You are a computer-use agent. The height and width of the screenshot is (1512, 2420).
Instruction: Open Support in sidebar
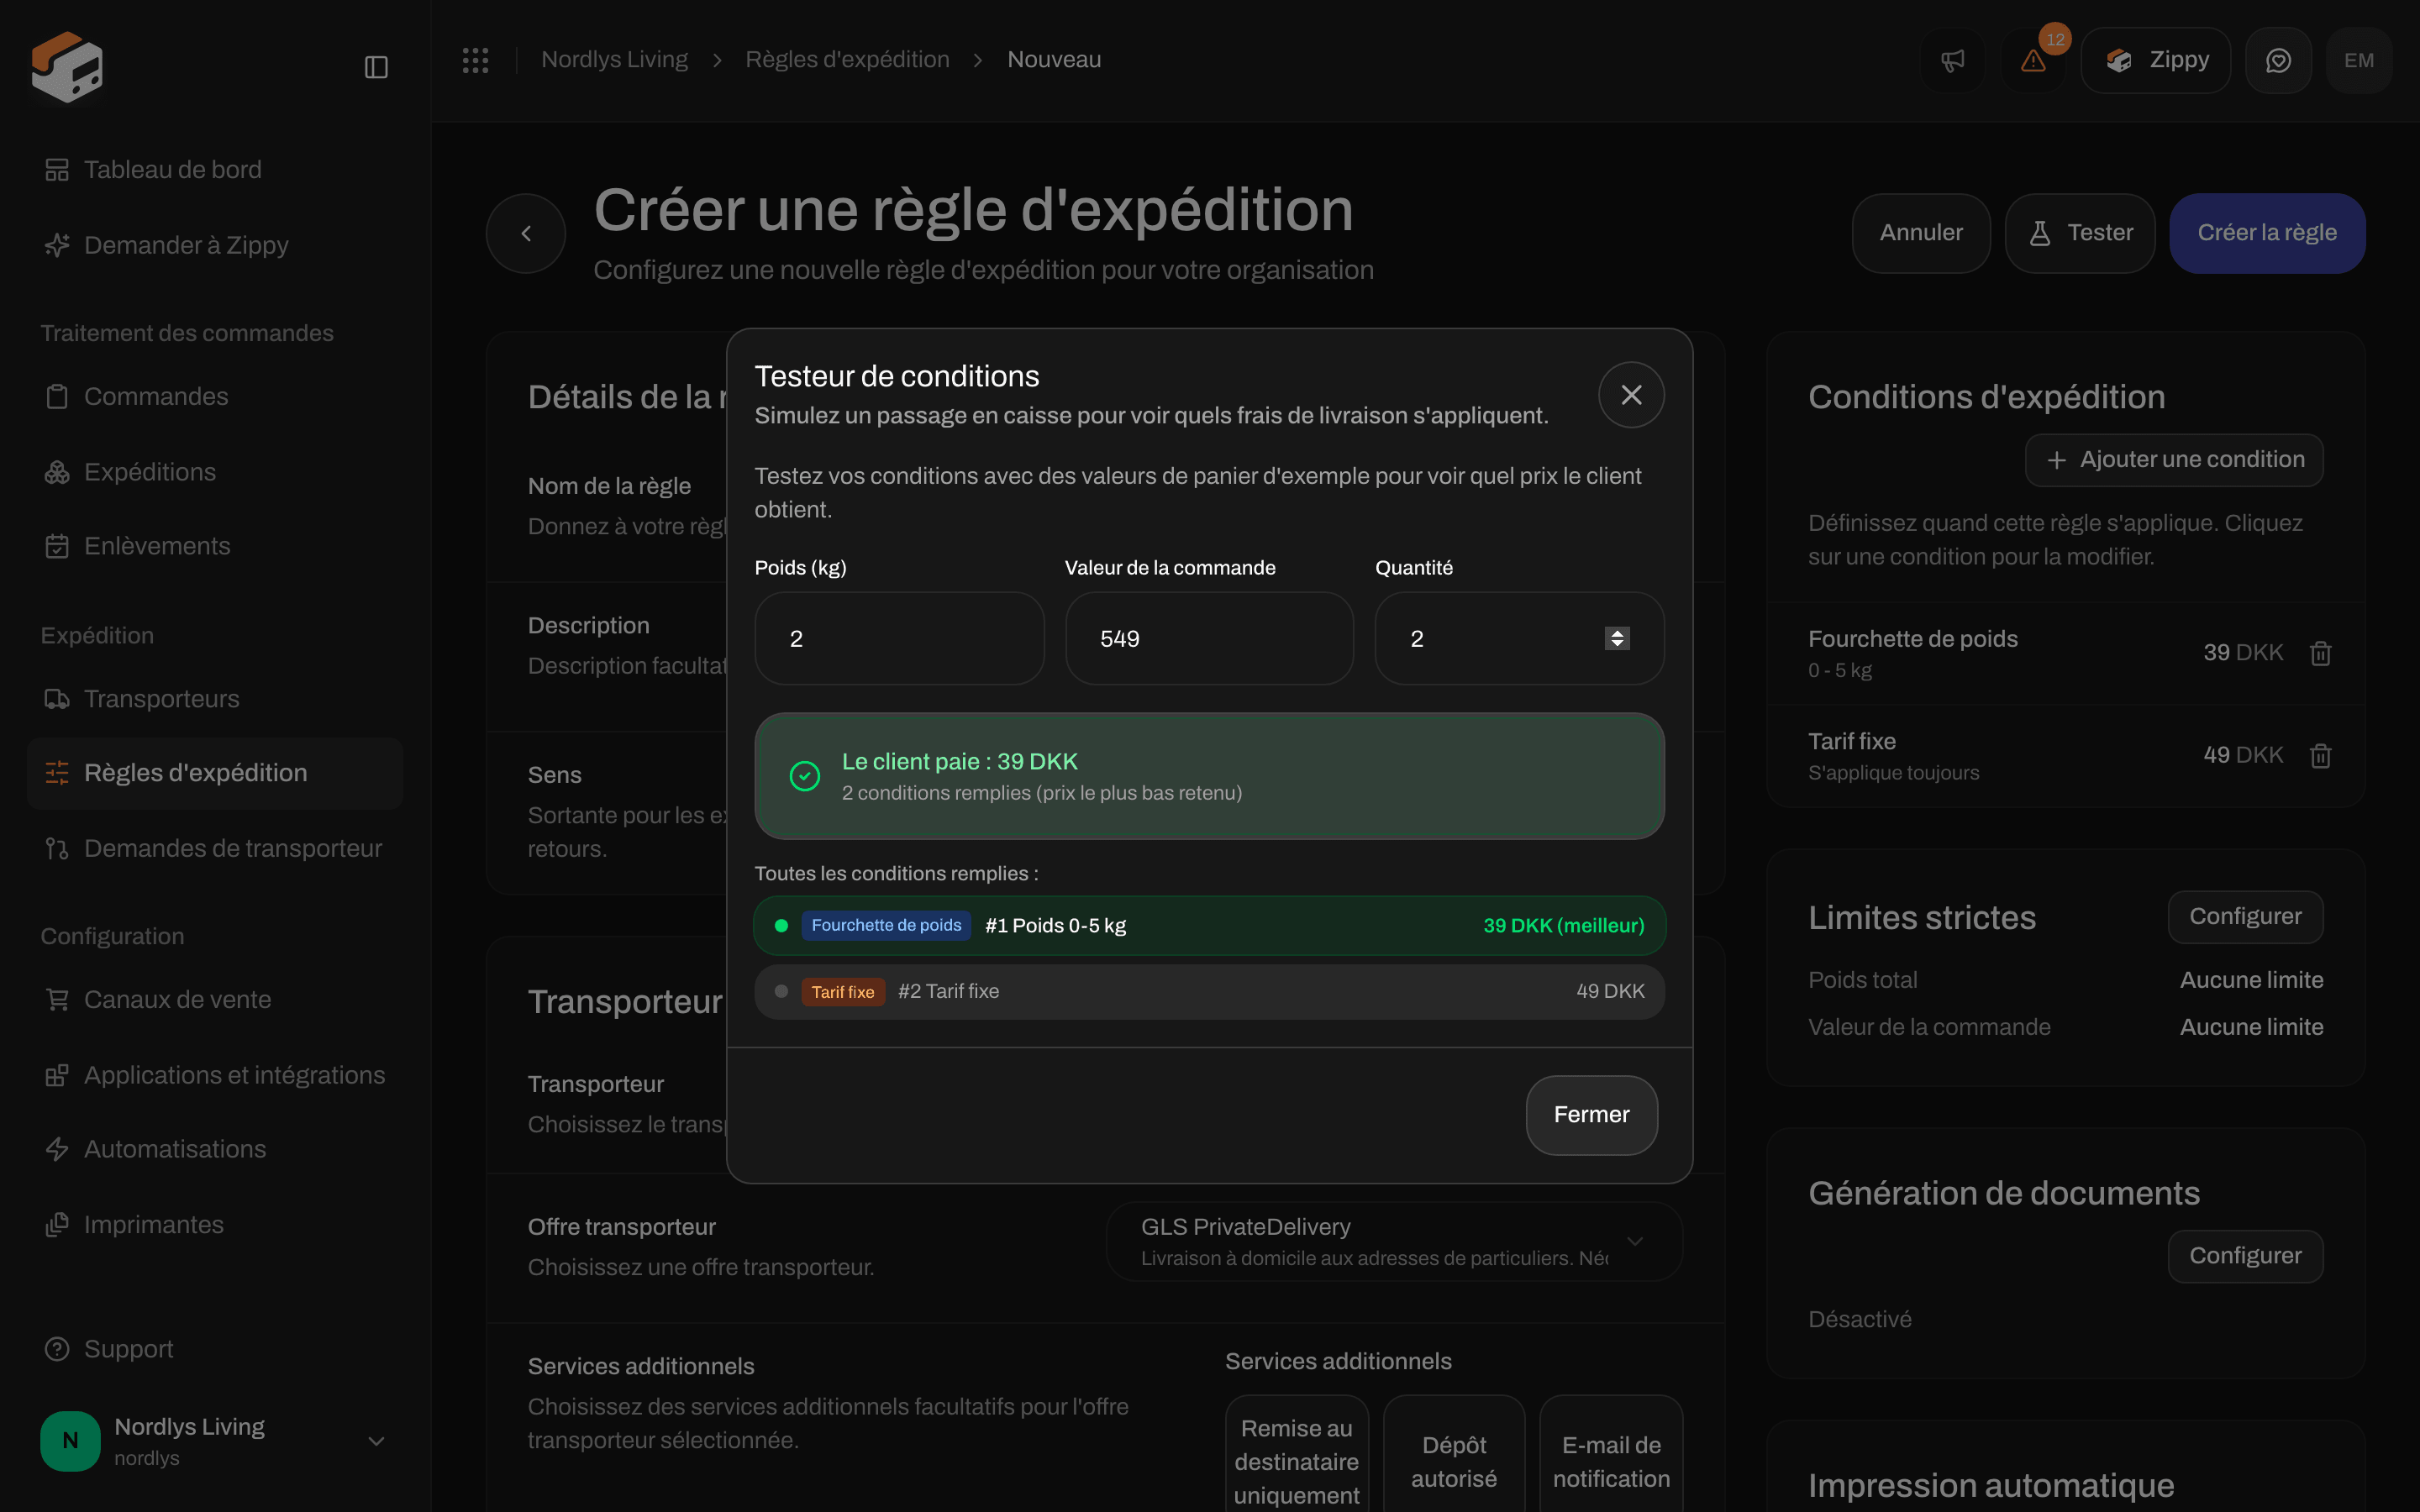(x=215, y=1349)
